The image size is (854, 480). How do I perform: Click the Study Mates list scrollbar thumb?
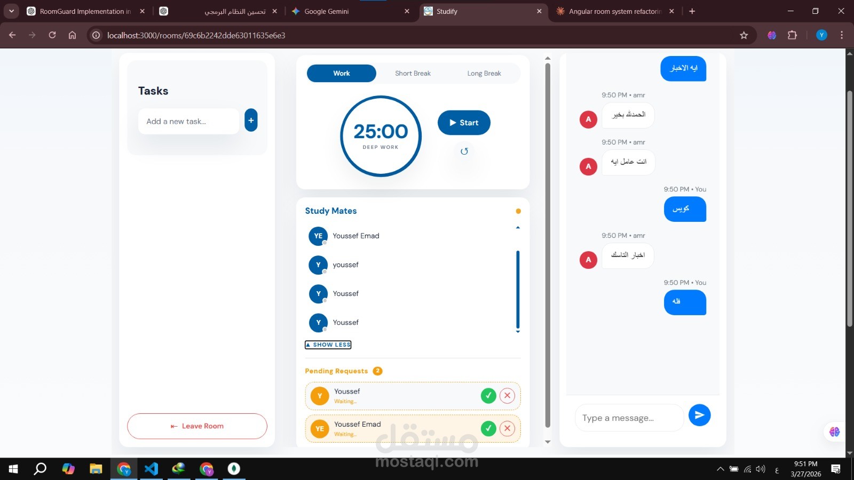coord(518,289)
